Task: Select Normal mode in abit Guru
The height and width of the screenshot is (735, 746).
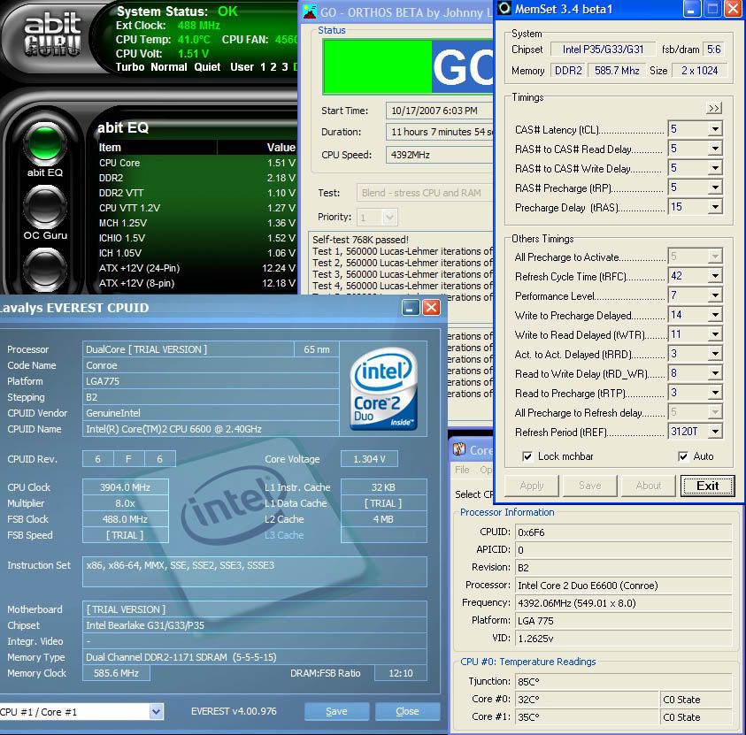Action: coord(169,67)
